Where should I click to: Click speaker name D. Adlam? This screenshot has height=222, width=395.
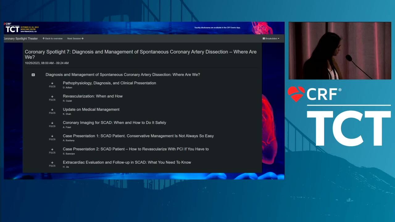click(68, 88)
